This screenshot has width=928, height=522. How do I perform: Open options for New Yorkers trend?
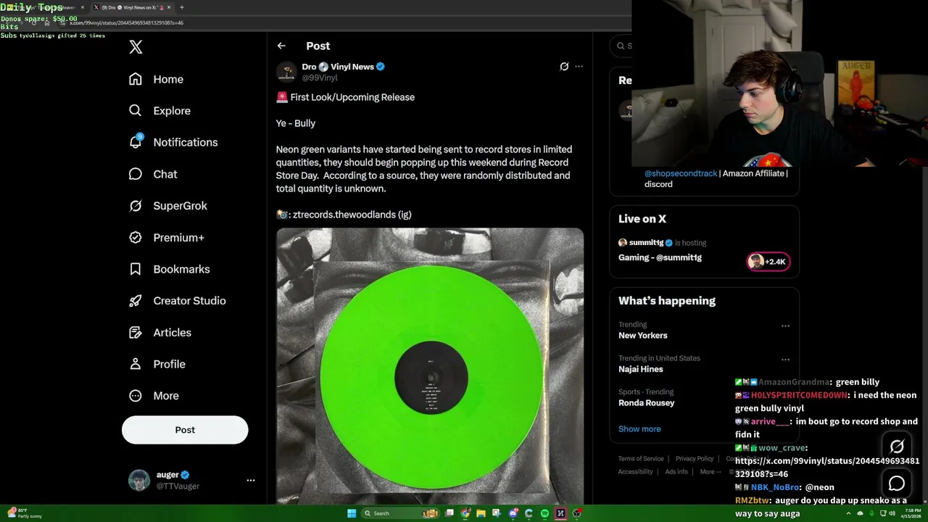pyautogui.click(x=785, y=326)
